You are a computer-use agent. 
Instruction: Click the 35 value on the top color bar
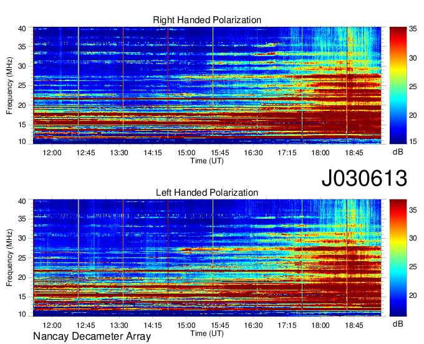click(413, 29)
